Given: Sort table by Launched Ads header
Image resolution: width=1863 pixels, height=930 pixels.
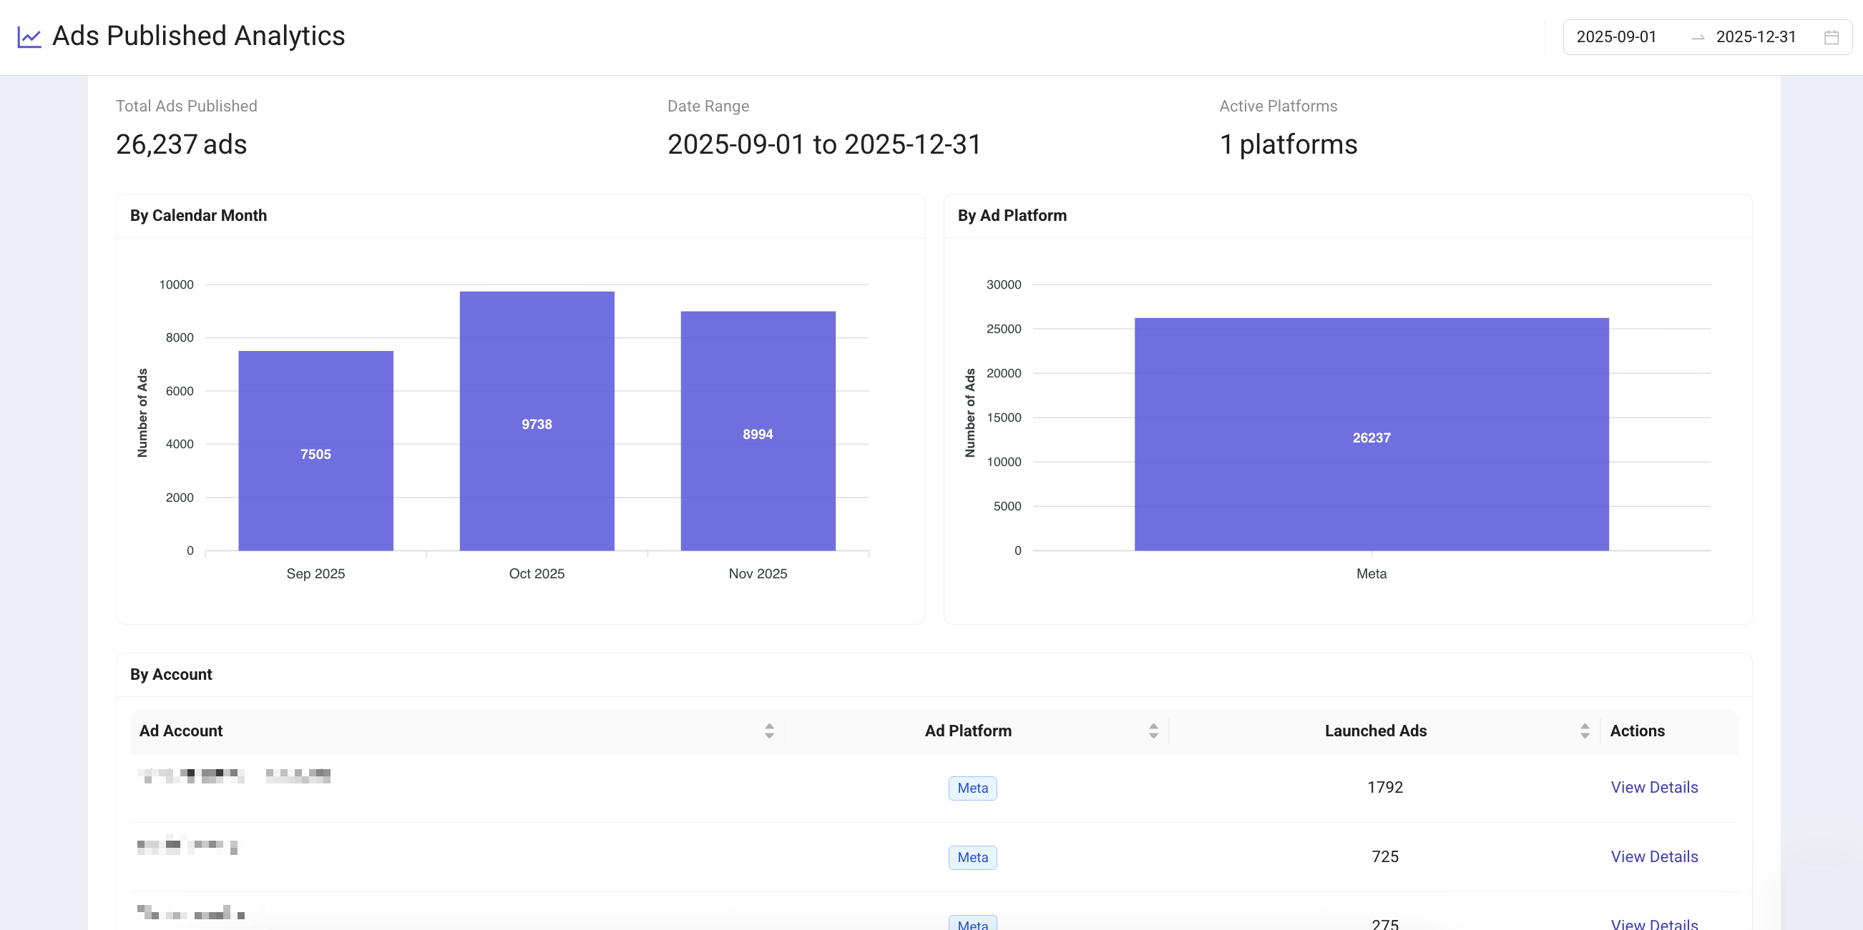Looking at the screenshot, I should click(1375, 731).
